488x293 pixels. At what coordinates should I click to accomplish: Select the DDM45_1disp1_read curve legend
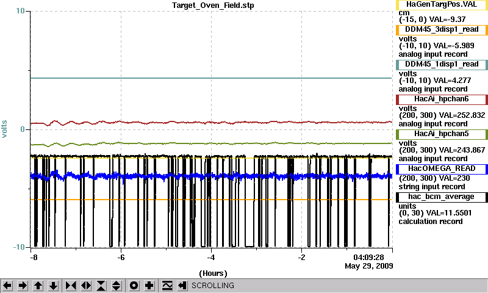pyautogui.click(x=442, y=65)
